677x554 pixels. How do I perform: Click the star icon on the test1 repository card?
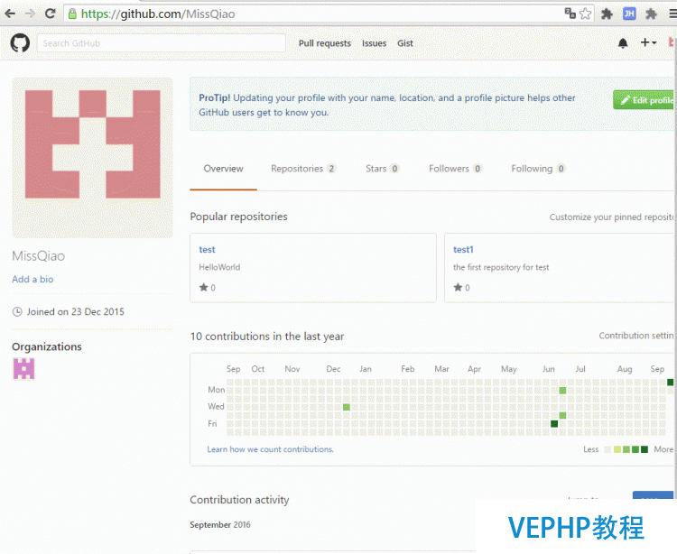point(458,287)
